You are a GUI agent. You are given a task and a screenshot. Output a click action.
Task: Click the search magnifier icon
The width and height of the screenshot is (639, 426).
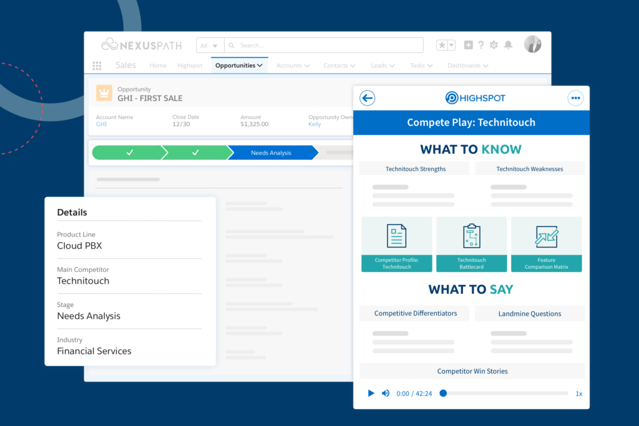[232, 46]
